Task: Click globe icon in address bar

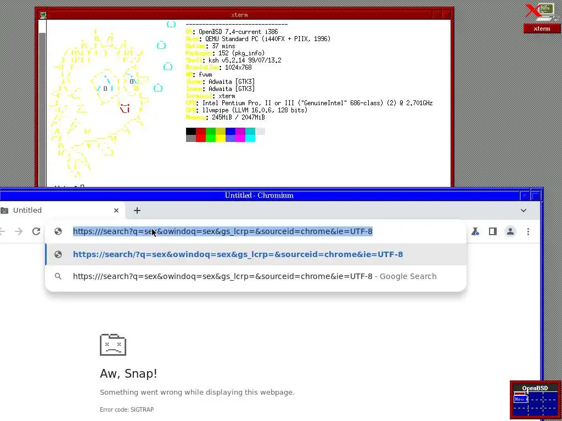Action: 58,231
